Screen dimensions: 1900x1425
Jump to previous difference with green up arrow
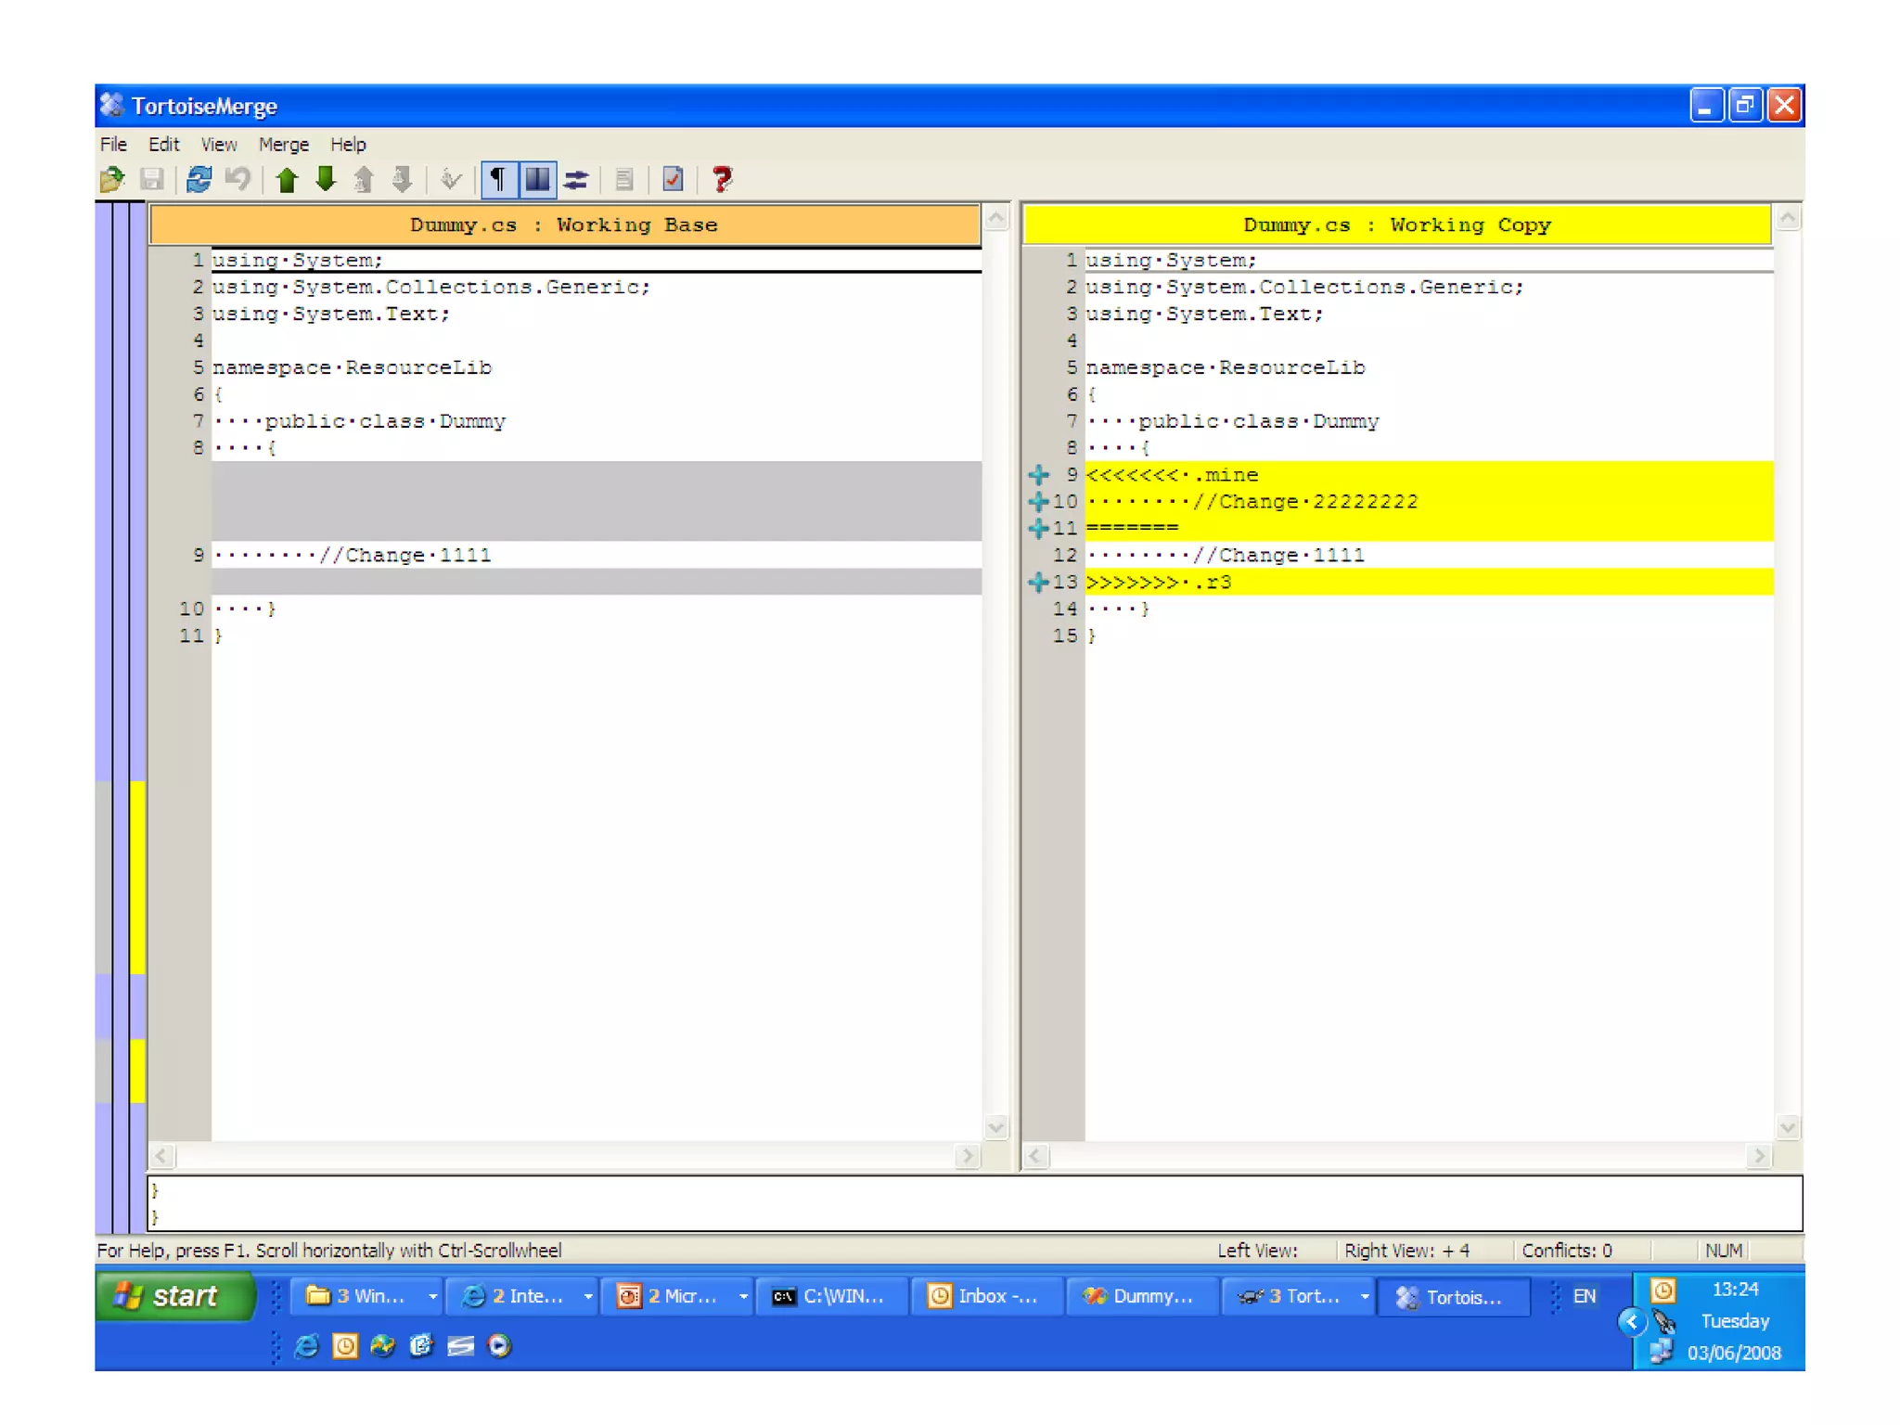287,179
